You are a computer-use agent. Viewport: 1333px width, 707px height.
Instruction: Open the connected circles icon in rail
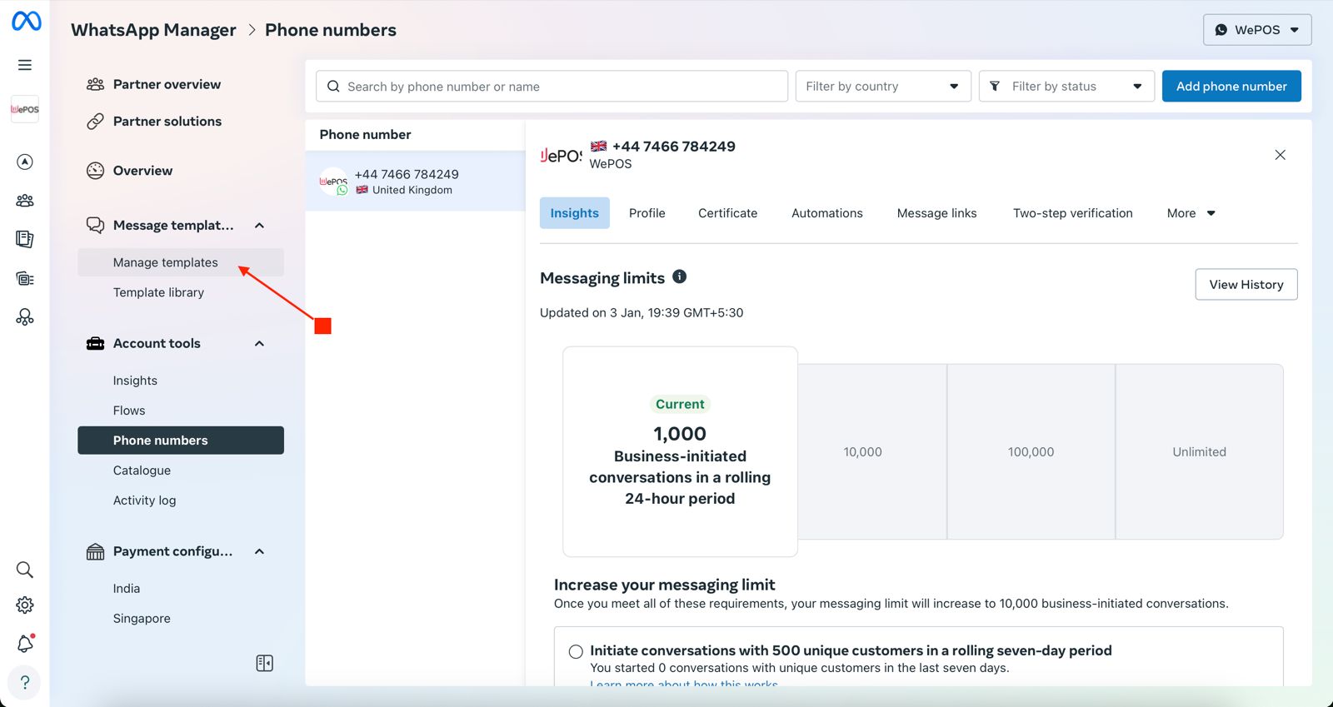pos(25,317)
